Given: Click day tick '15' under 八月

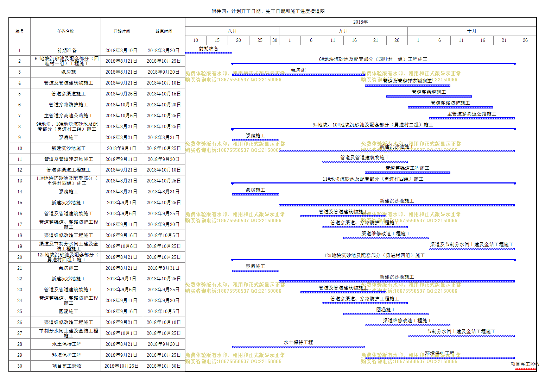Looking at the screenshot, I should (x=217, y=40).
